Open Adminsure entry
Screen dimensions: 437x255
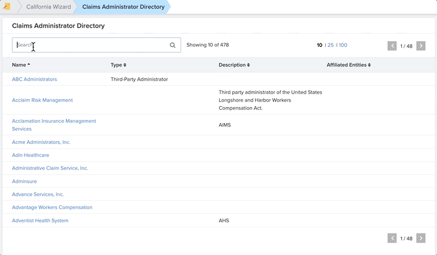(24, 181)
